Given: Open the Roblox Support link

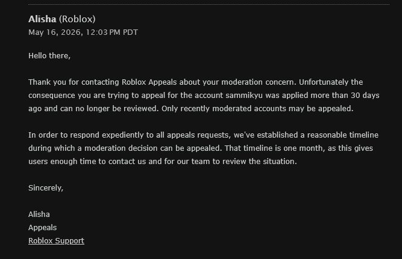Looking at the screenshot, I should 56,240.
